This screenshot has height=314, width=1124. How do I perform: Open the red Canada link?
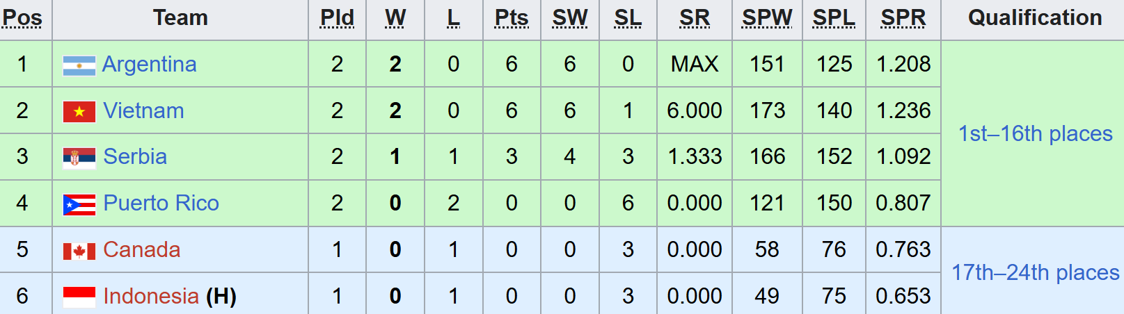coord(141,249)
